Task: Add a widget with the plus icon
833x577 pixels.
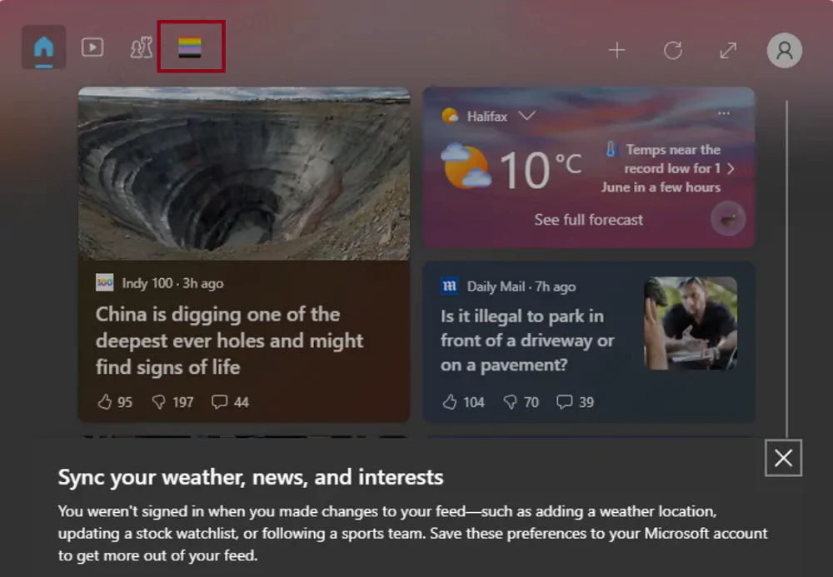Action: (x=616, y=51)
